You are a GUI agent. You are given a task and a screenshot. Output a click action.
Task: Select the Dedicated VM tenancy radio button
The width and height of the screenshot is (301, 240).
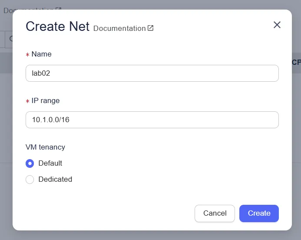pos(30,180)
